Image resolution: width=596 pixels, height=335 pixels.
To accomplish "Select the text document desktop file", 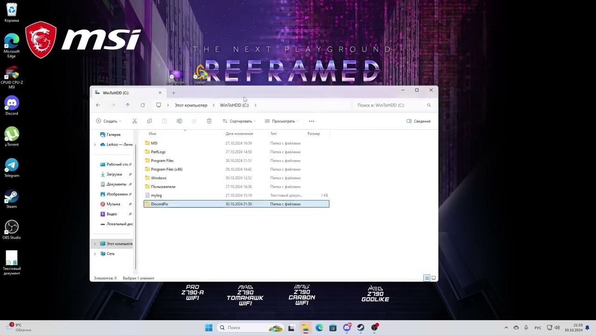I will coord(12,263).
